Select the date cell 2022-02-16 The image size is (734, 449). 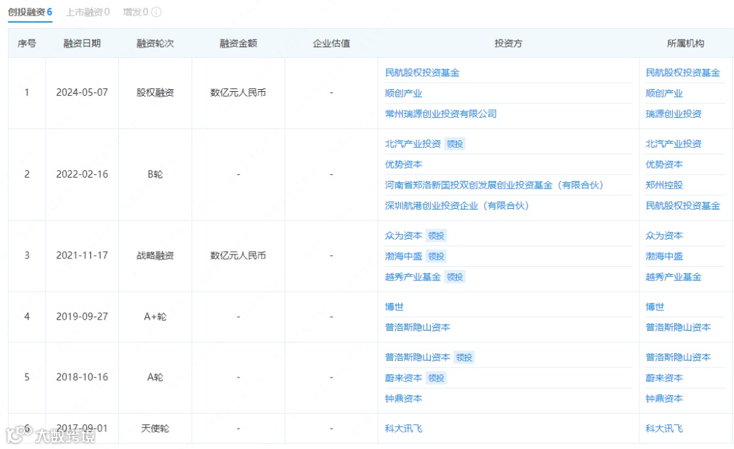click(x=82, y=174)
